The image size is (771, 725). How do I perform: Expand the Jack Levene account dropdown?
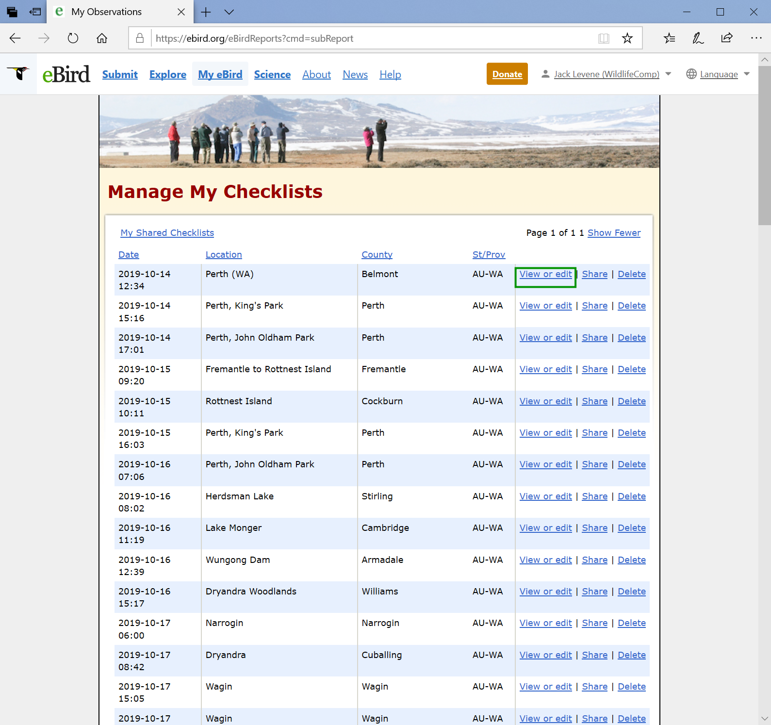click(668, 74)
